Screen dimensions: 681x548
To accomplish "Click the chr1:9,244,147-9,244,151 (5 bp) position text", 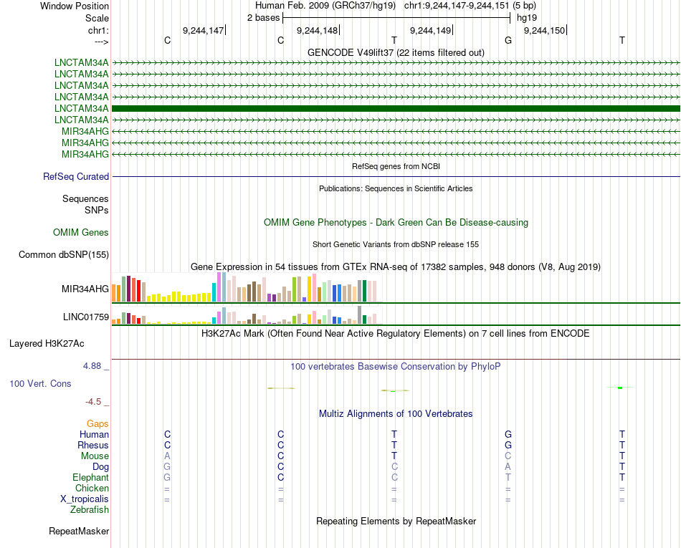I will pos(470,6).
